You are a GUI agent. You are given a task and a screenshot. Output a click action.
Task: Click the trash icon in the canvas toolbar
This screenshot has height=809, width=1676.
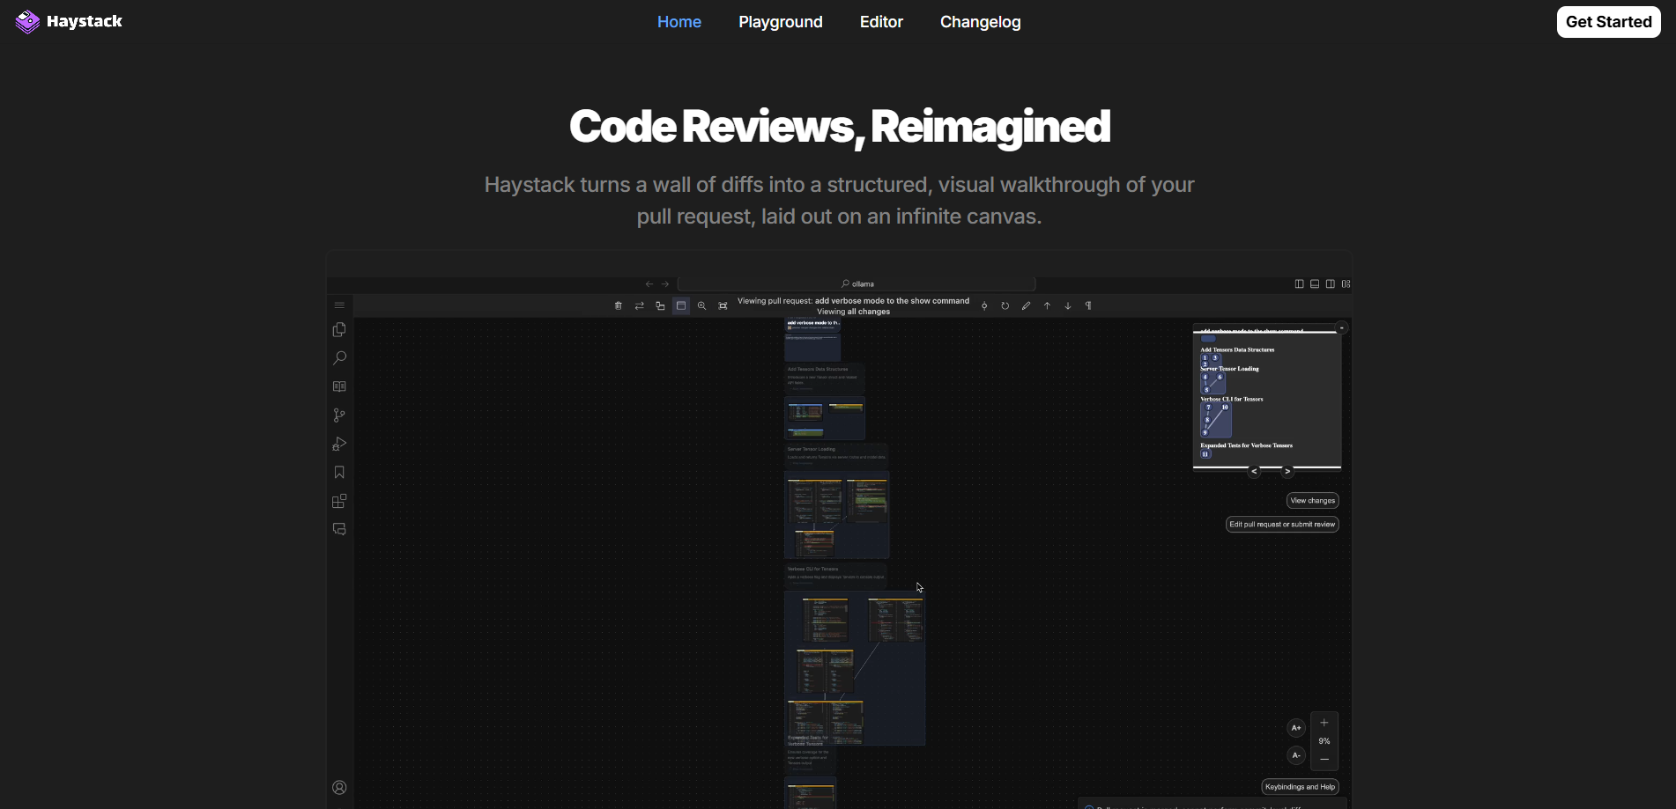point(618,306)
